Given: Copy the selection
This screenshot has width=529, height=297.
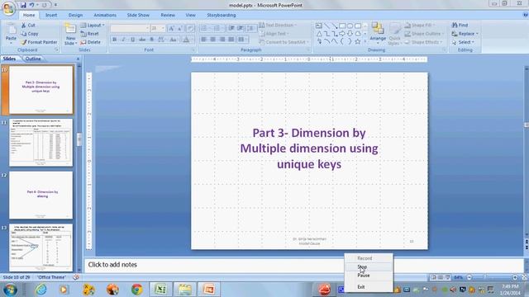Looking at the screenshot, I should pyautogui.click(x=30, y=34).
